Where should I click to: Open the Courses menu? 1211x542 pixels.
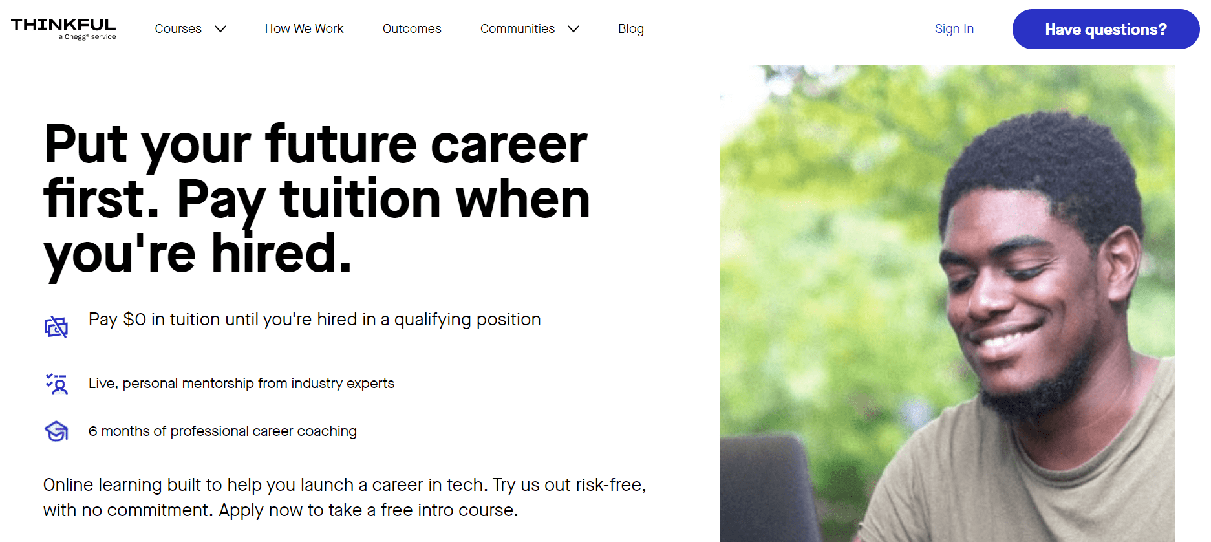click(178, 28)
